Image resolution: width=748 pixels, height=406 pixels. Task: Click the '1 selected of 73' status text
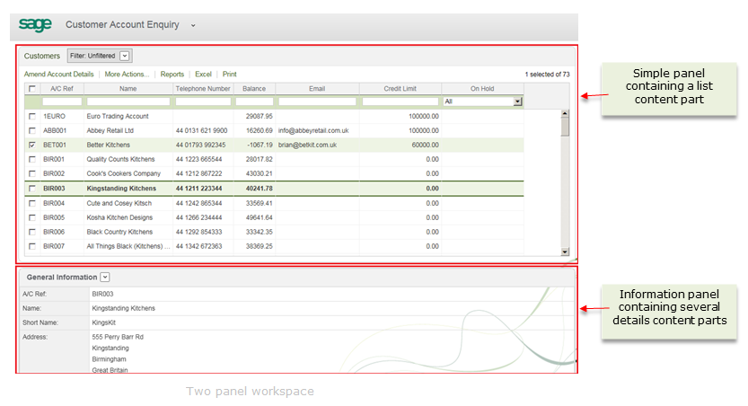point(547,75)
